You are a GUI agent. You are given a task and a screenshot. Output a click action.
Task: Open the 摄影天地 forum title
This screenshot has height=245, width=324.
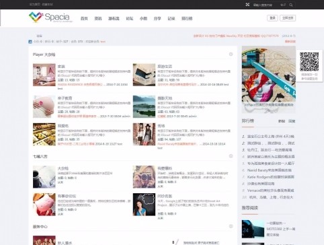[x=165, y=98]
